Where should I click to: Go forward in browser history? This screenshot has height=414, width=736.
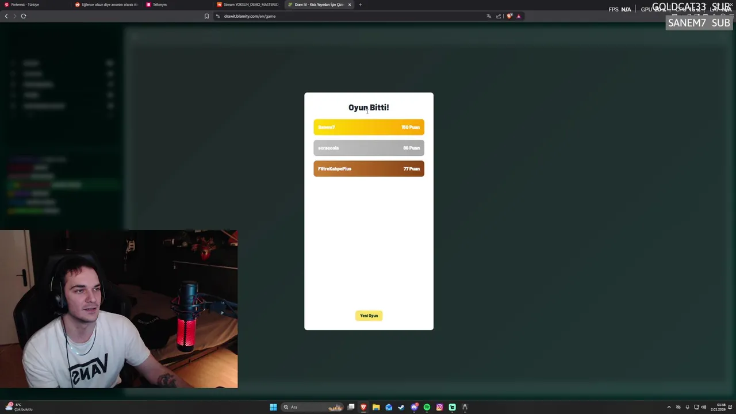coord(14,16)
